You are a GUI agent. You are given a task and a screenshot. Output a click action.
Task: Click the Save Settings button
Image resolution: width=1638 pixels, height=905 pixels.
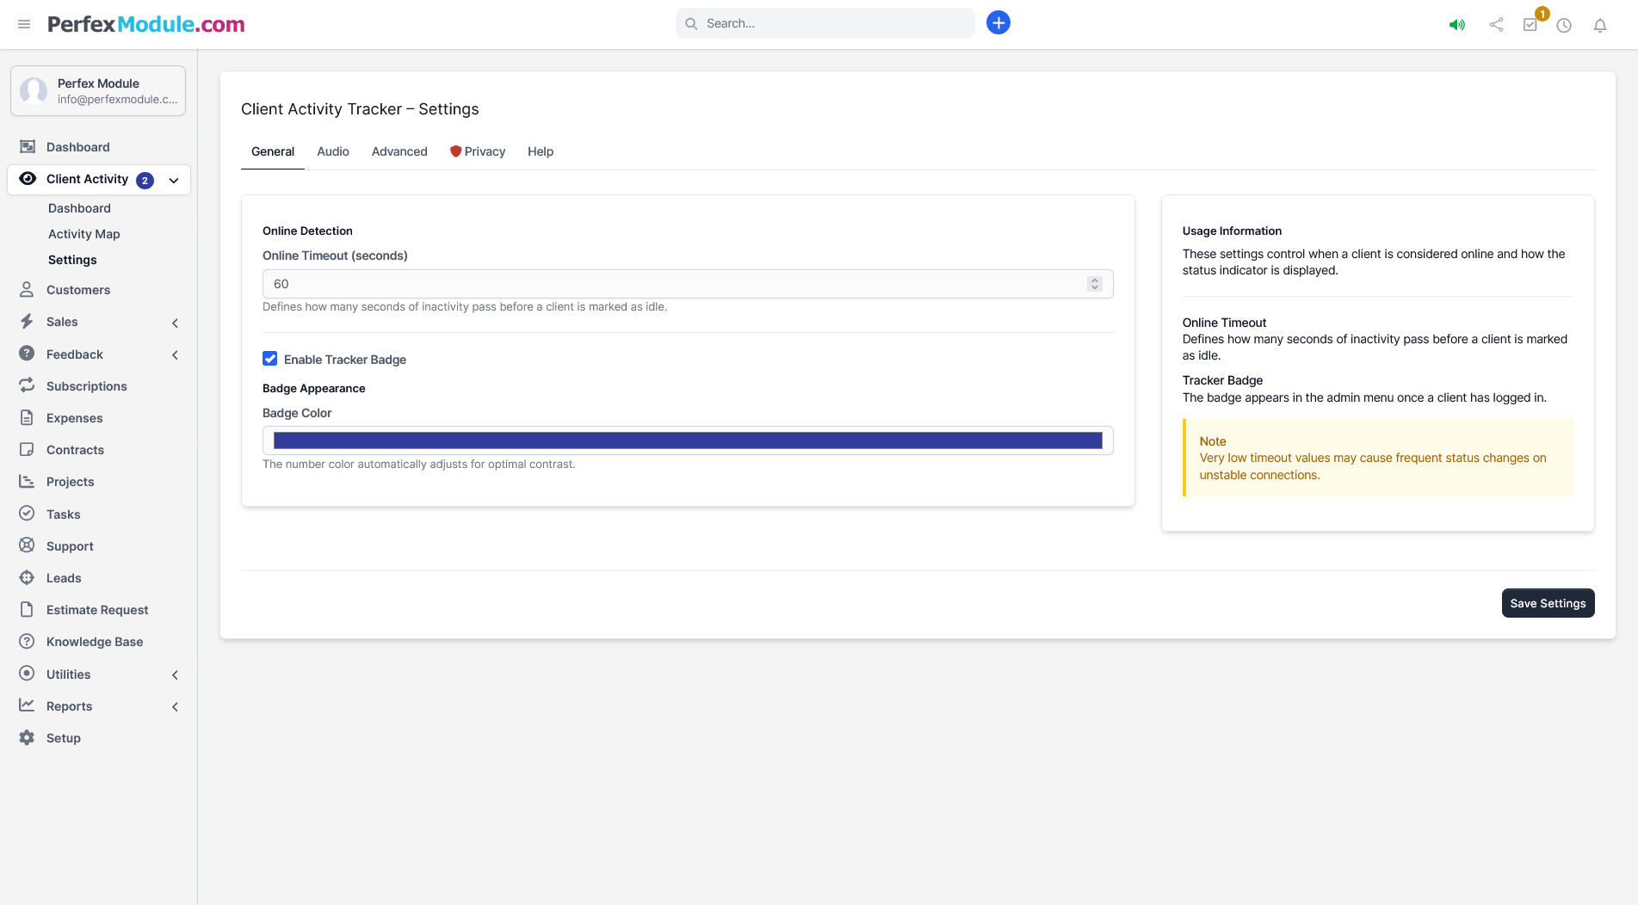[x=1547, y=603]
